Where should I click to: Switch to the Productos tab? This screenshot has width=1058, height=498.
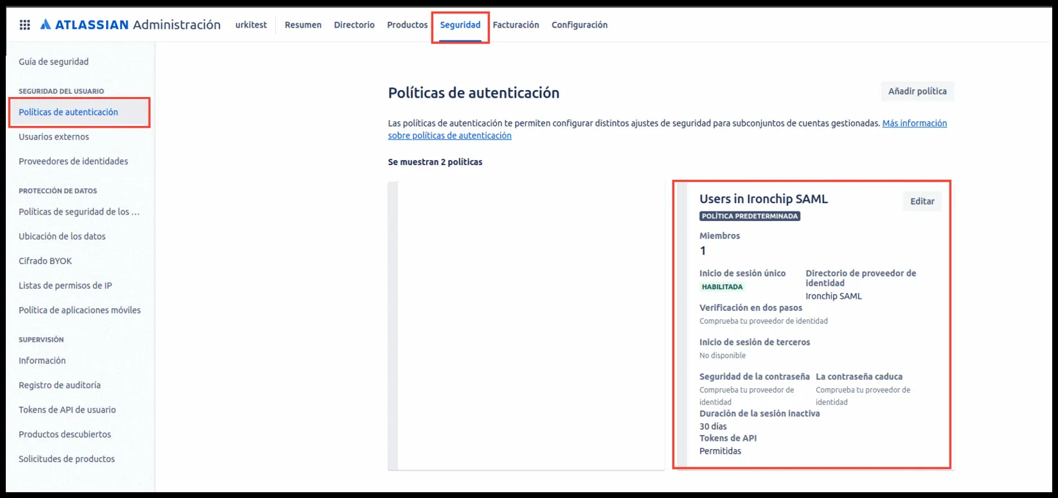tap(407, 25)
